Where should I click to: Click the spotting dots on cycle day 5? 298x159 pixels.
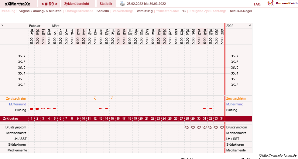(x=55, y=109)
